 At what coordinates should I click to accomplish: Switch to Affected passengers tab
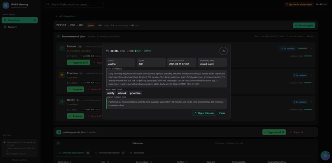click(74, 153)
